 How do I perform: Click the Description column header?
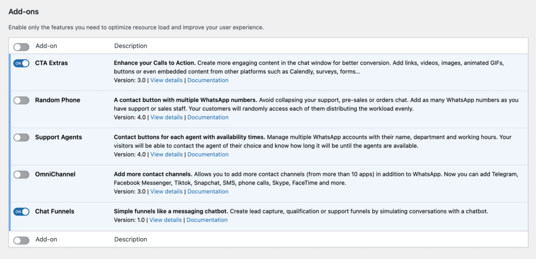pos(130,46)
